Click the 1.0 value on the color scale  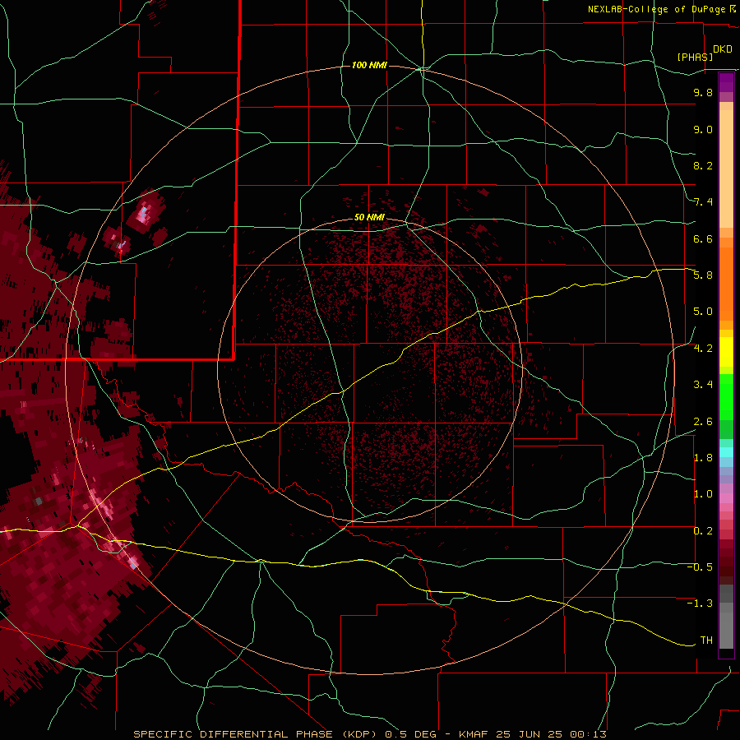[703, 494]
